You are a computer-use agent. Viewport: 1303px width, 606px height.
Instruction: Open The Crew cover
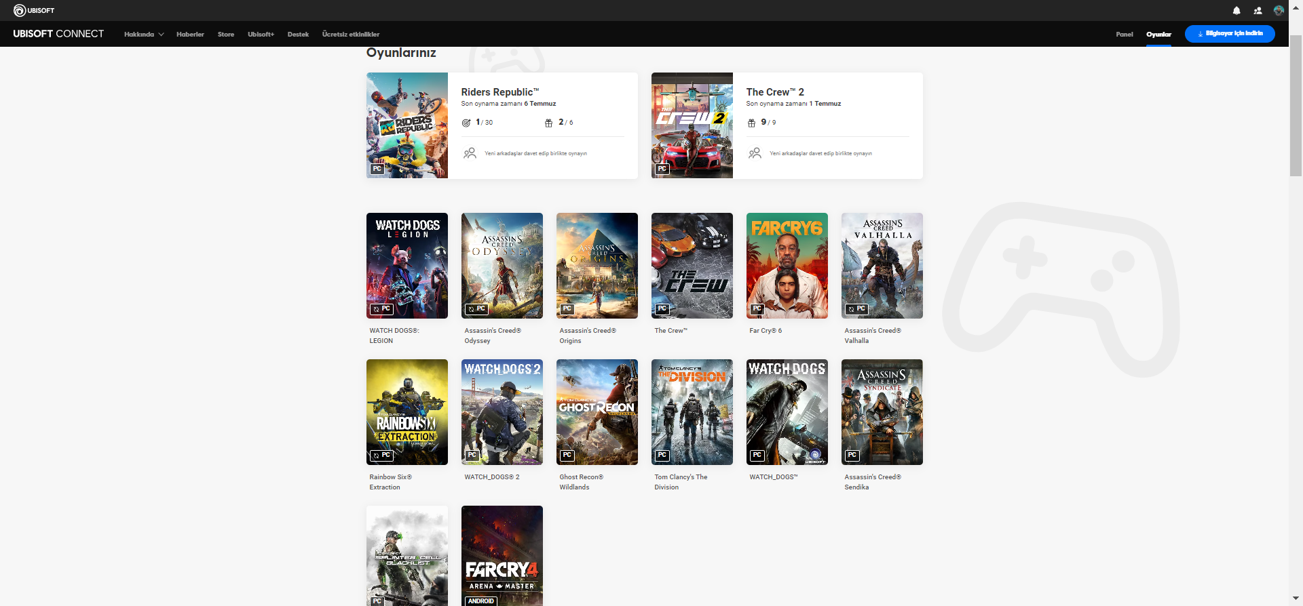[692, 266]
